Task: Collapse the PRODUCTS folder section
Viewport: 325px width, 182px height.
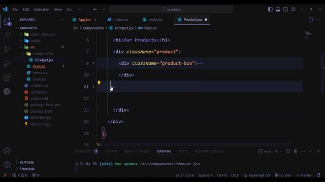Action: [x=17, y=28]
